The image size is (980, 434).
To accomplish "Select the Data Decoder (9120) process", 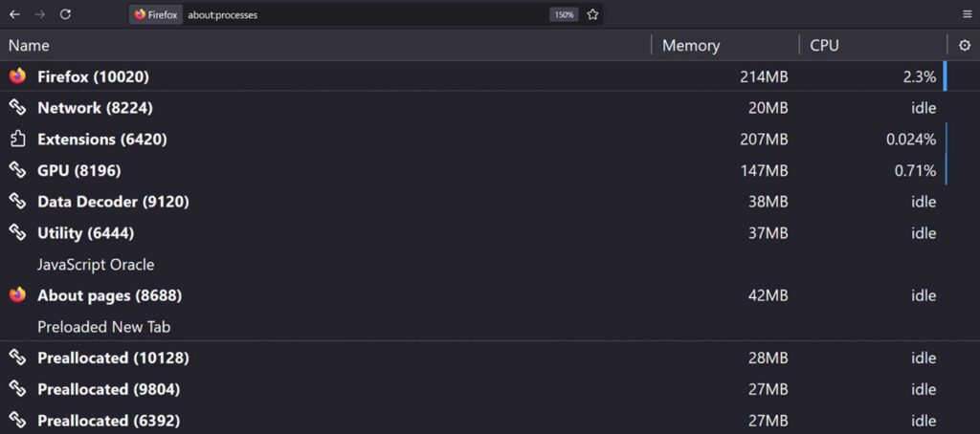I will [x=113, y=202].
